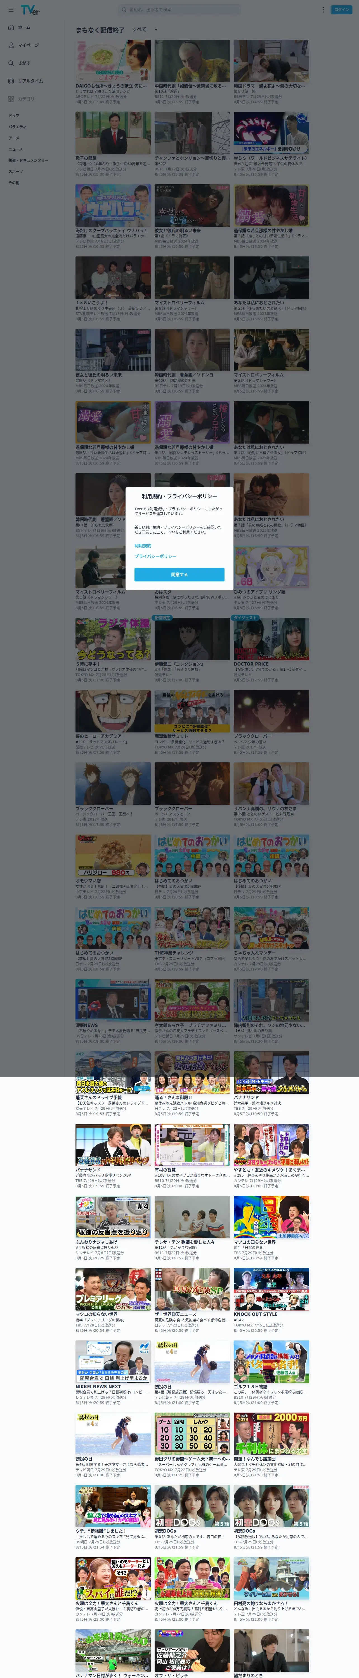The height and width of the screenshot is (1678, 359).
Task: Open ふんわりナジャしあげ thumbnail
Action: click(113, 1217)
